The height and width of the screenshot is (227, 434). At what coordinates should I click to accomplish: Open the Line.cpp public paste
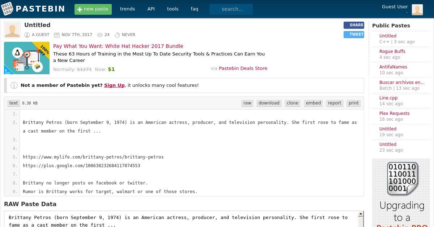pyautogui.click(x=388, y=98)
